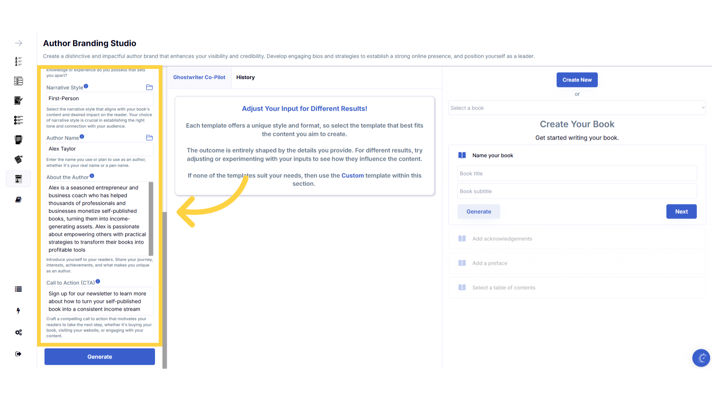Expand Add acknowledgements section
This screenshot has height=400, width=712.
502,239
